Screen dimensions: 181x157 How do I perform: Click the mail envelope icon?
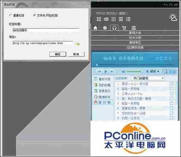coord(106,19)
